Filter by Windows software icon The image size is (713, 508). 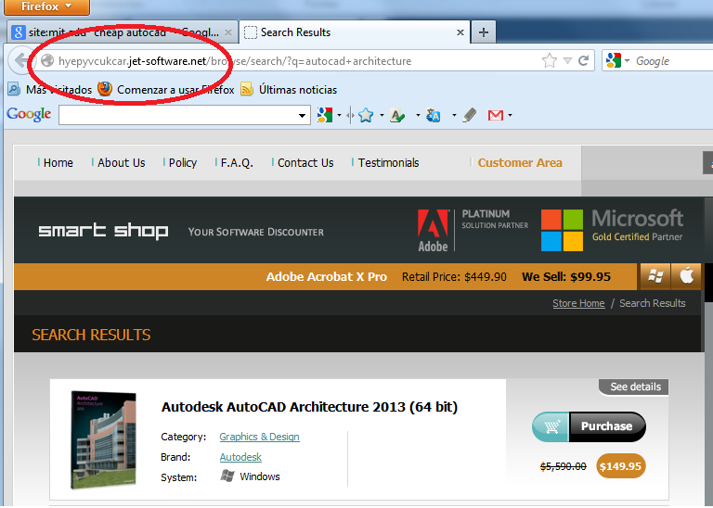(x=655, y=276)
